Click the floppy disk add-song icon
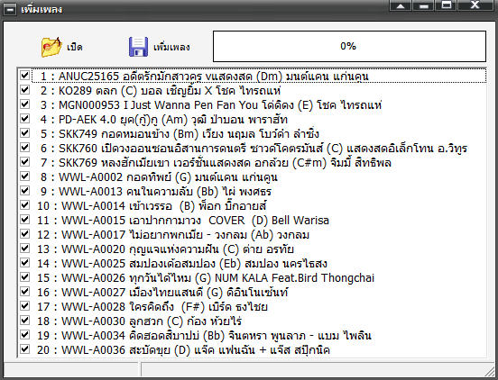 tap(138, 47)
